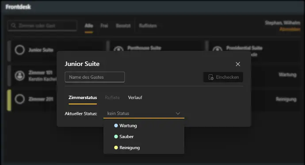Screen dimensions: 305x165
Task: Select the Frei filter tab
Action: click(104, 26)
